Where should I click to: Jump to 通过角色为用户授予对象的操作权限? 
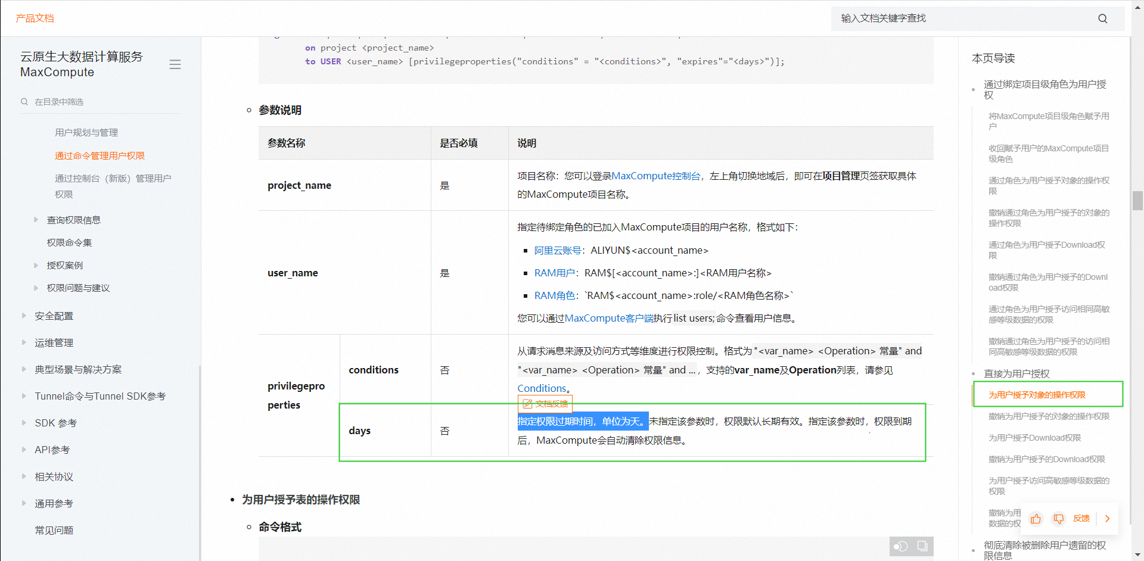pos(1049,186)
